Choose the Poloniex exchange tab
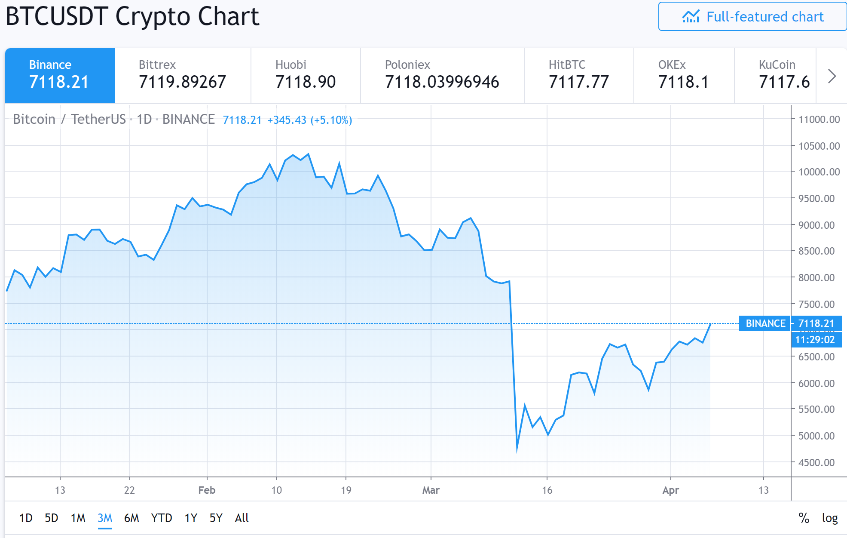The height and width of the screenshot is (538, 847). click(x=442, y=75)
